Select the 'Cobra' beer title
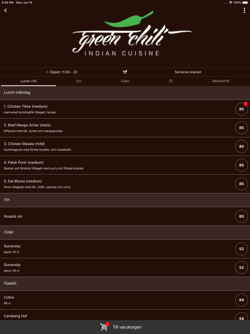Image resolution: width=250 pixels, height=334 pixels. [9, 297]
